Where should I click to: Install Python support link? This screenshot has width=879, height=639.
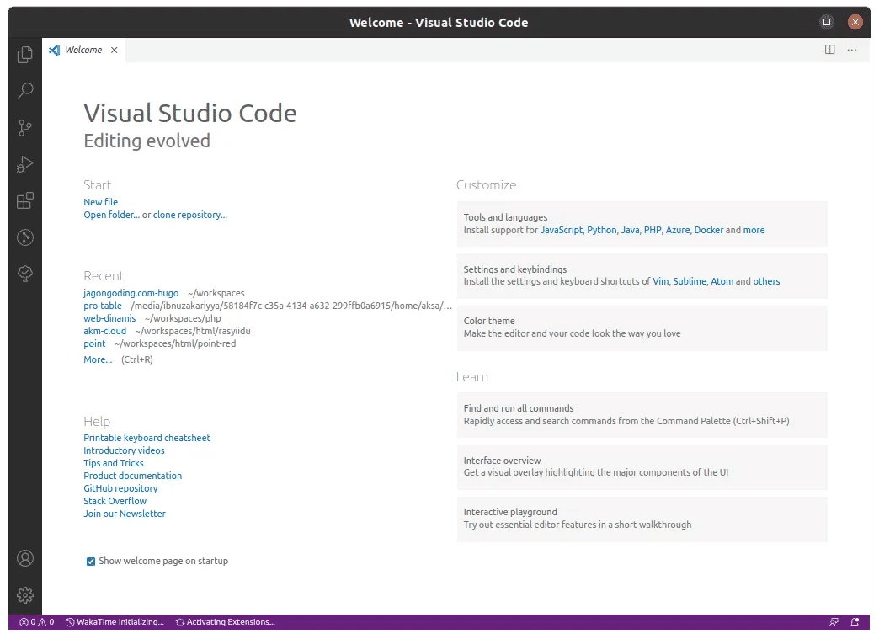601,230
